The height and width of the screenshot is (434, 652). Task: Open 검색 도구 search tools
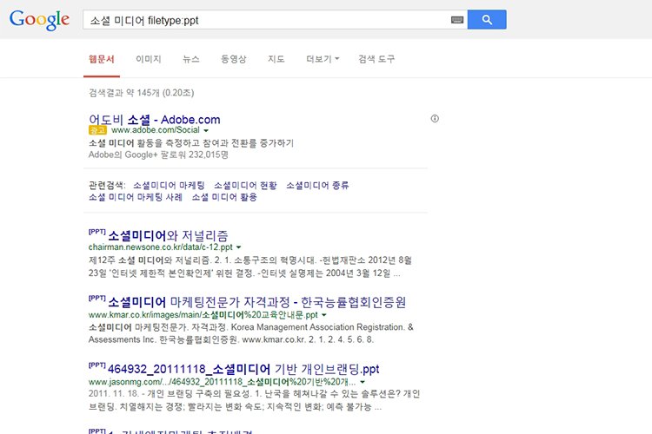click(376, 59)
